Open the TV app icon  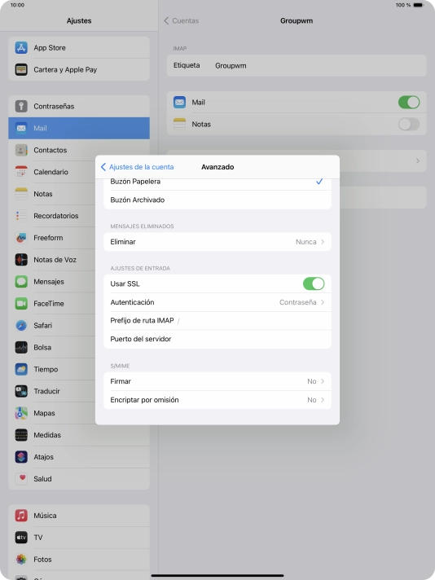coord(21,537)
